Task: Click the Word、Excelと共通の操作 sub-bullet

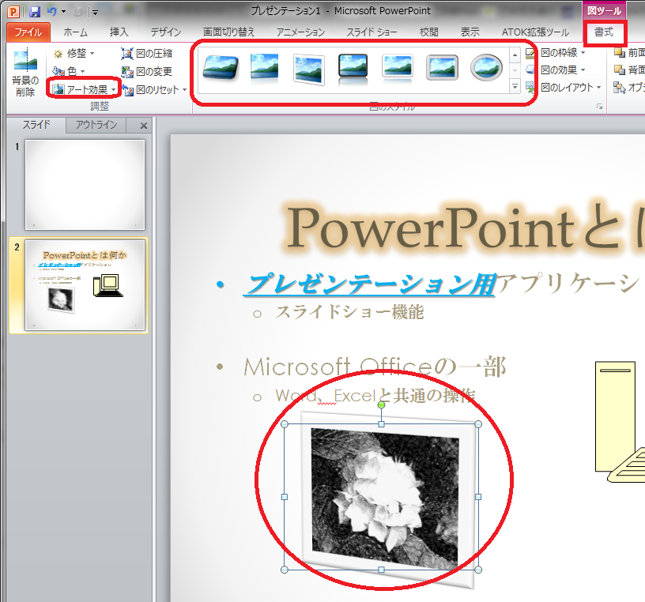Action: click(375, 396)
